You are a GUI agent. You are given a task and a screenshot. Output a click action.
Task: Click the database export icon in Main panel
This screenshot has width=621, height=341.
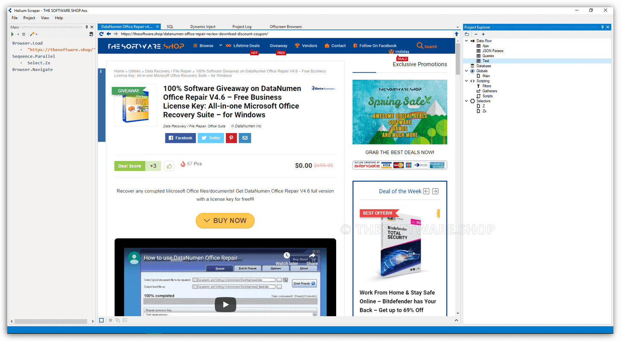tap(91, 34)
